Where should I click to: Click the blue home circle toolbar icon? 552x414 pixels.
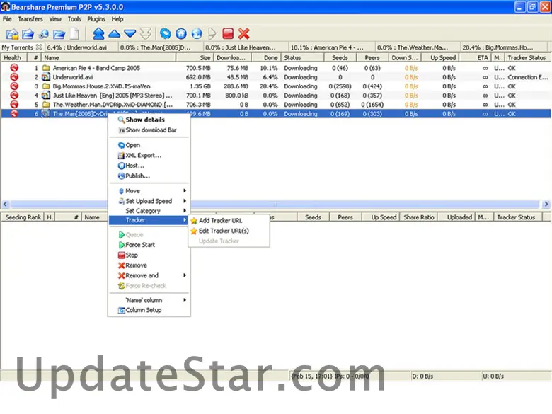(x=181, y=34)
